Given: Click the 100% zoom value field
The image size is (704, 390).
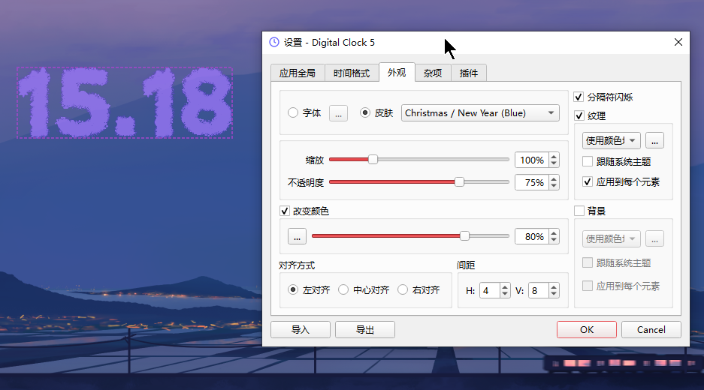Looking at the screenshot, I should 532,160.
